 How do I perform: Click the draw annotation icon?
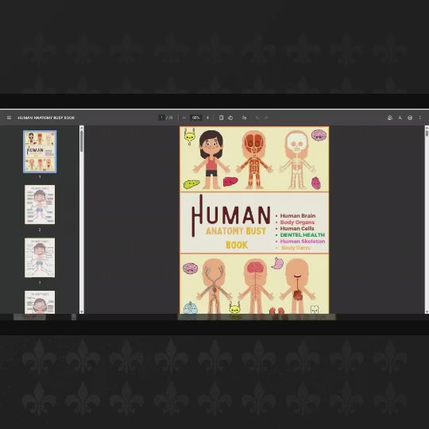point(245,118)
